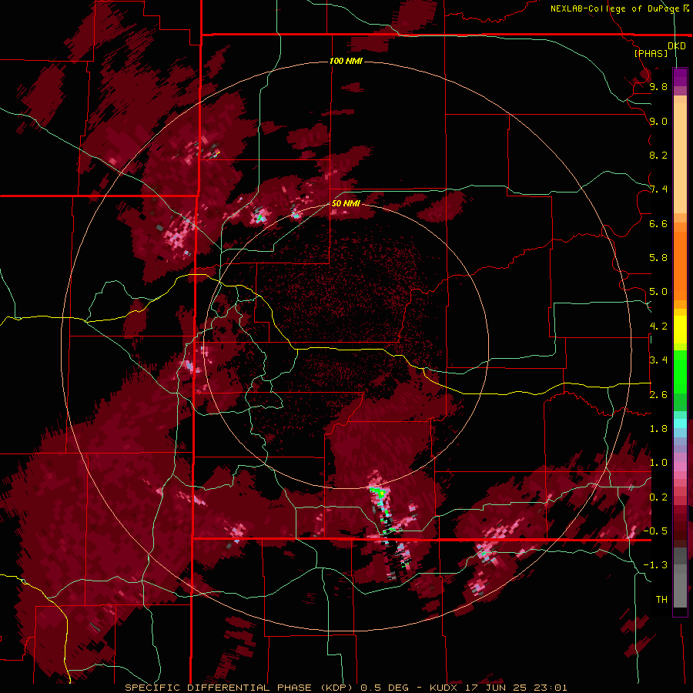Screen dimensions: 693x693
Task: Click the 4.2 value on the color scale
Action: (x=658, y=326)
